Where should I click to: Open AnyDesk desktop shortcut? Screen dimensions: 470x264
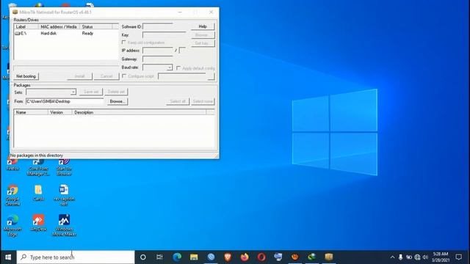pos(38,223)
